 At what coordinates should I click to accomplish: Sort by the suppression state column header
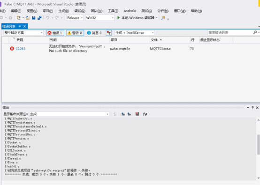(216, 40)
